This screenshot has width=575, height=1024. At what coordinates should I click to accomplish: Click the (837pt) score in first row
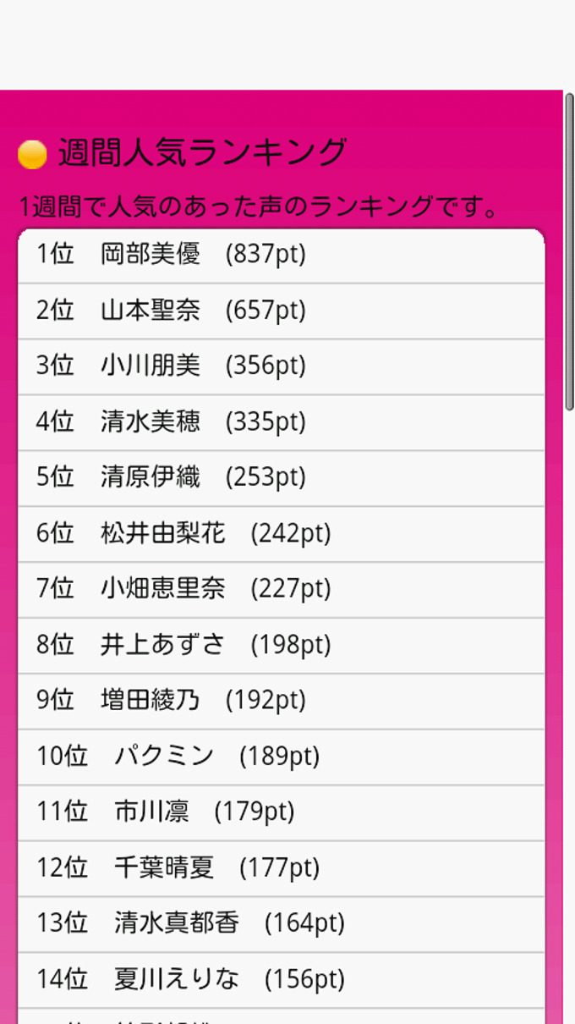point(266,254)
